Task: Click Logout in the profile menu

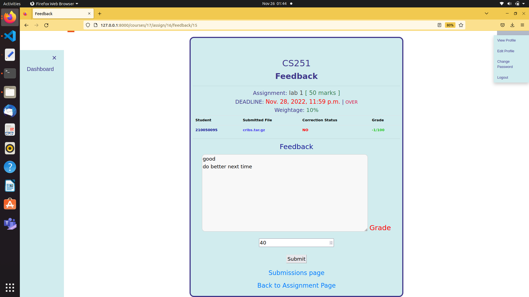Action: tap(503, 78)
